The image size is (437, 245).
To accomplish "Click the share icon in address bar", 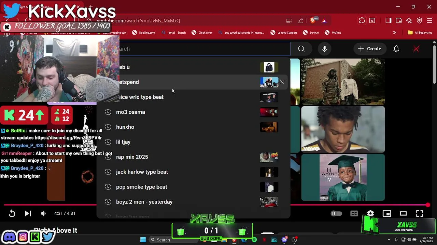I will 300,21.
